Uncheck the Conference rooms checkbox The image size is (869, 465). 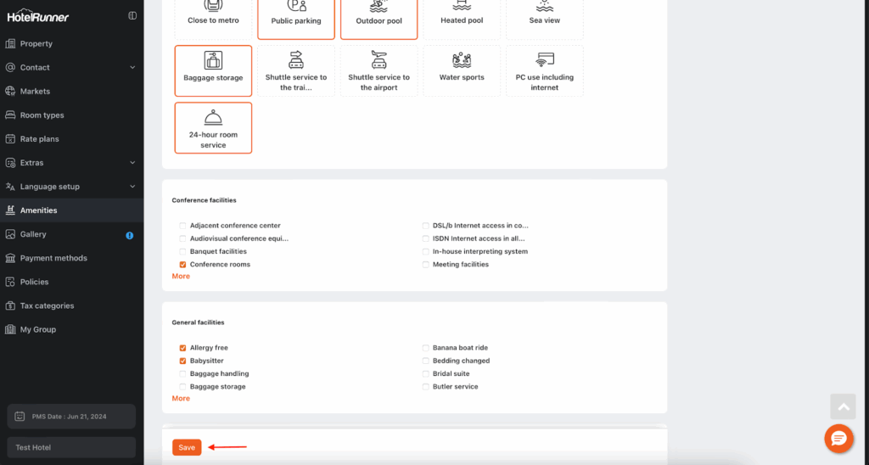point(182,265)
